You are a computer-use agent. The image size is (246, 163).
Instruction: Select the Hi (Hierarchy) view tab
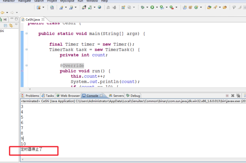pyautogui.click(x=4, y=19)
